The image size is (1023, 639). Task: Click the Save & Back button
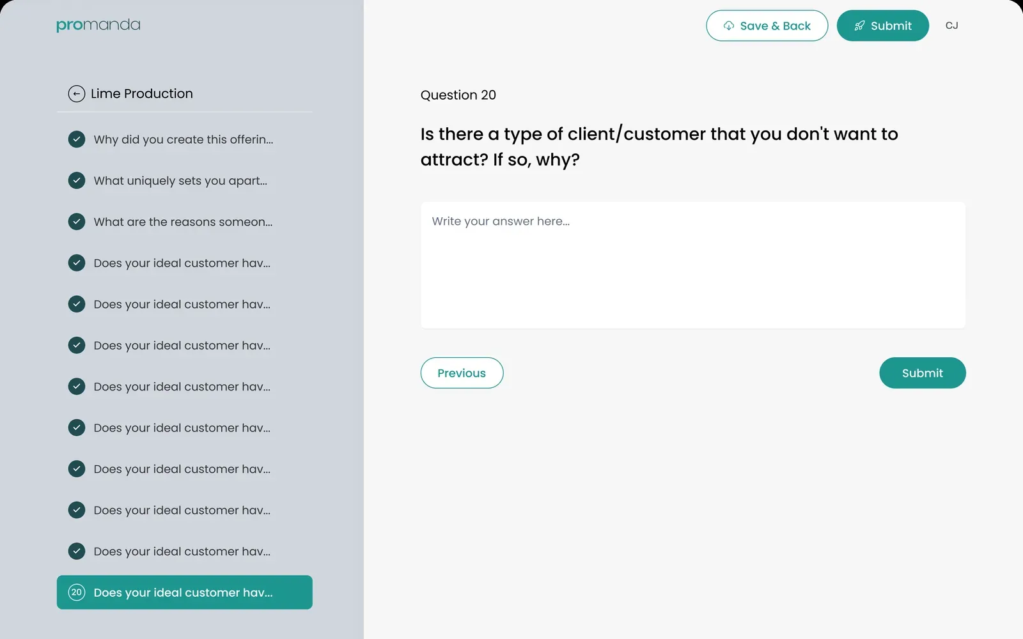[767, 26]
